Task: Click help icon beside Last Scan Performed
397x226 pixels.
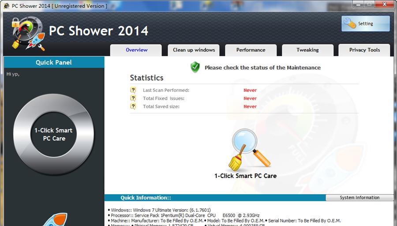Action: [x=133, y=90]
